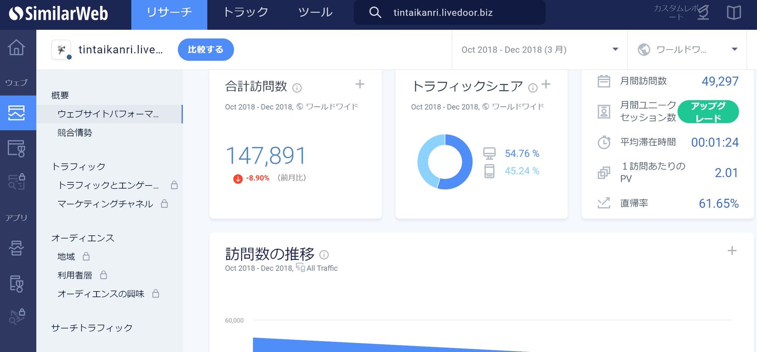Click lock icon next to トラフィックとエンゲージメント

pyautogui.click(x=174, y=185)
